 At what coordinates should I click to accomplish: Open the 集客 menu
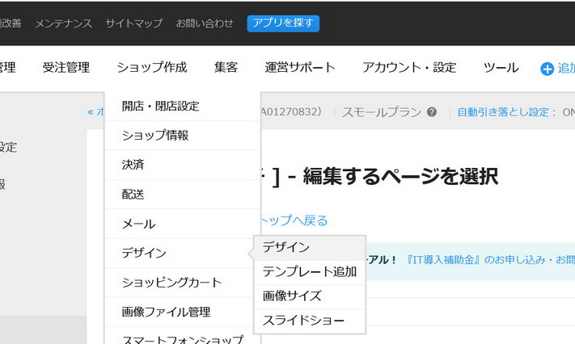(226, 68)
